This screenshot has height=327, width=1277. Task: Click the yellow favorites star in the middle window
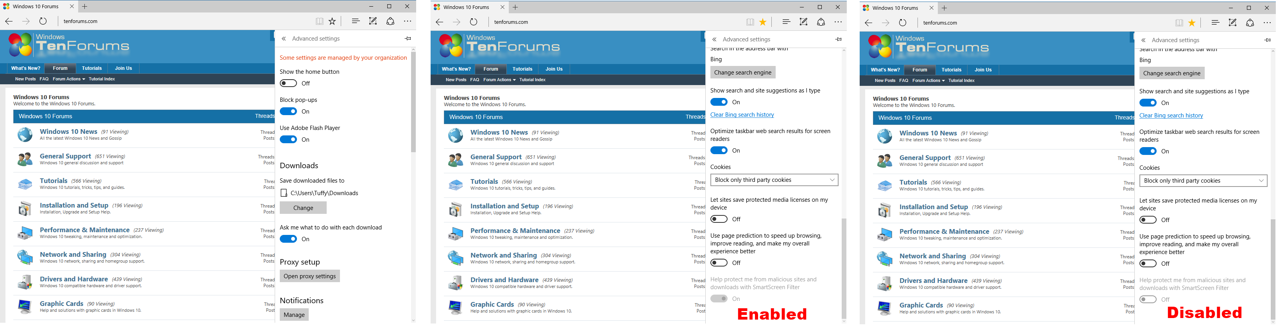[x=763, y=22]
